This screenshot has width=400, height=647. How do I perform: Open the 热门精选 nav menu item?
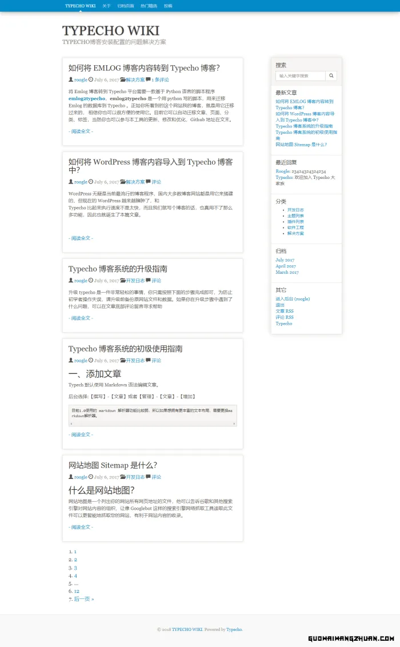pyautogui.click(x=149, y=6)
